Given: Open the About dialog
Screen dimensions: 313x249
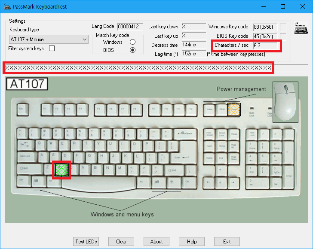Looking at the screenshot, I should (x=156, y=242).
